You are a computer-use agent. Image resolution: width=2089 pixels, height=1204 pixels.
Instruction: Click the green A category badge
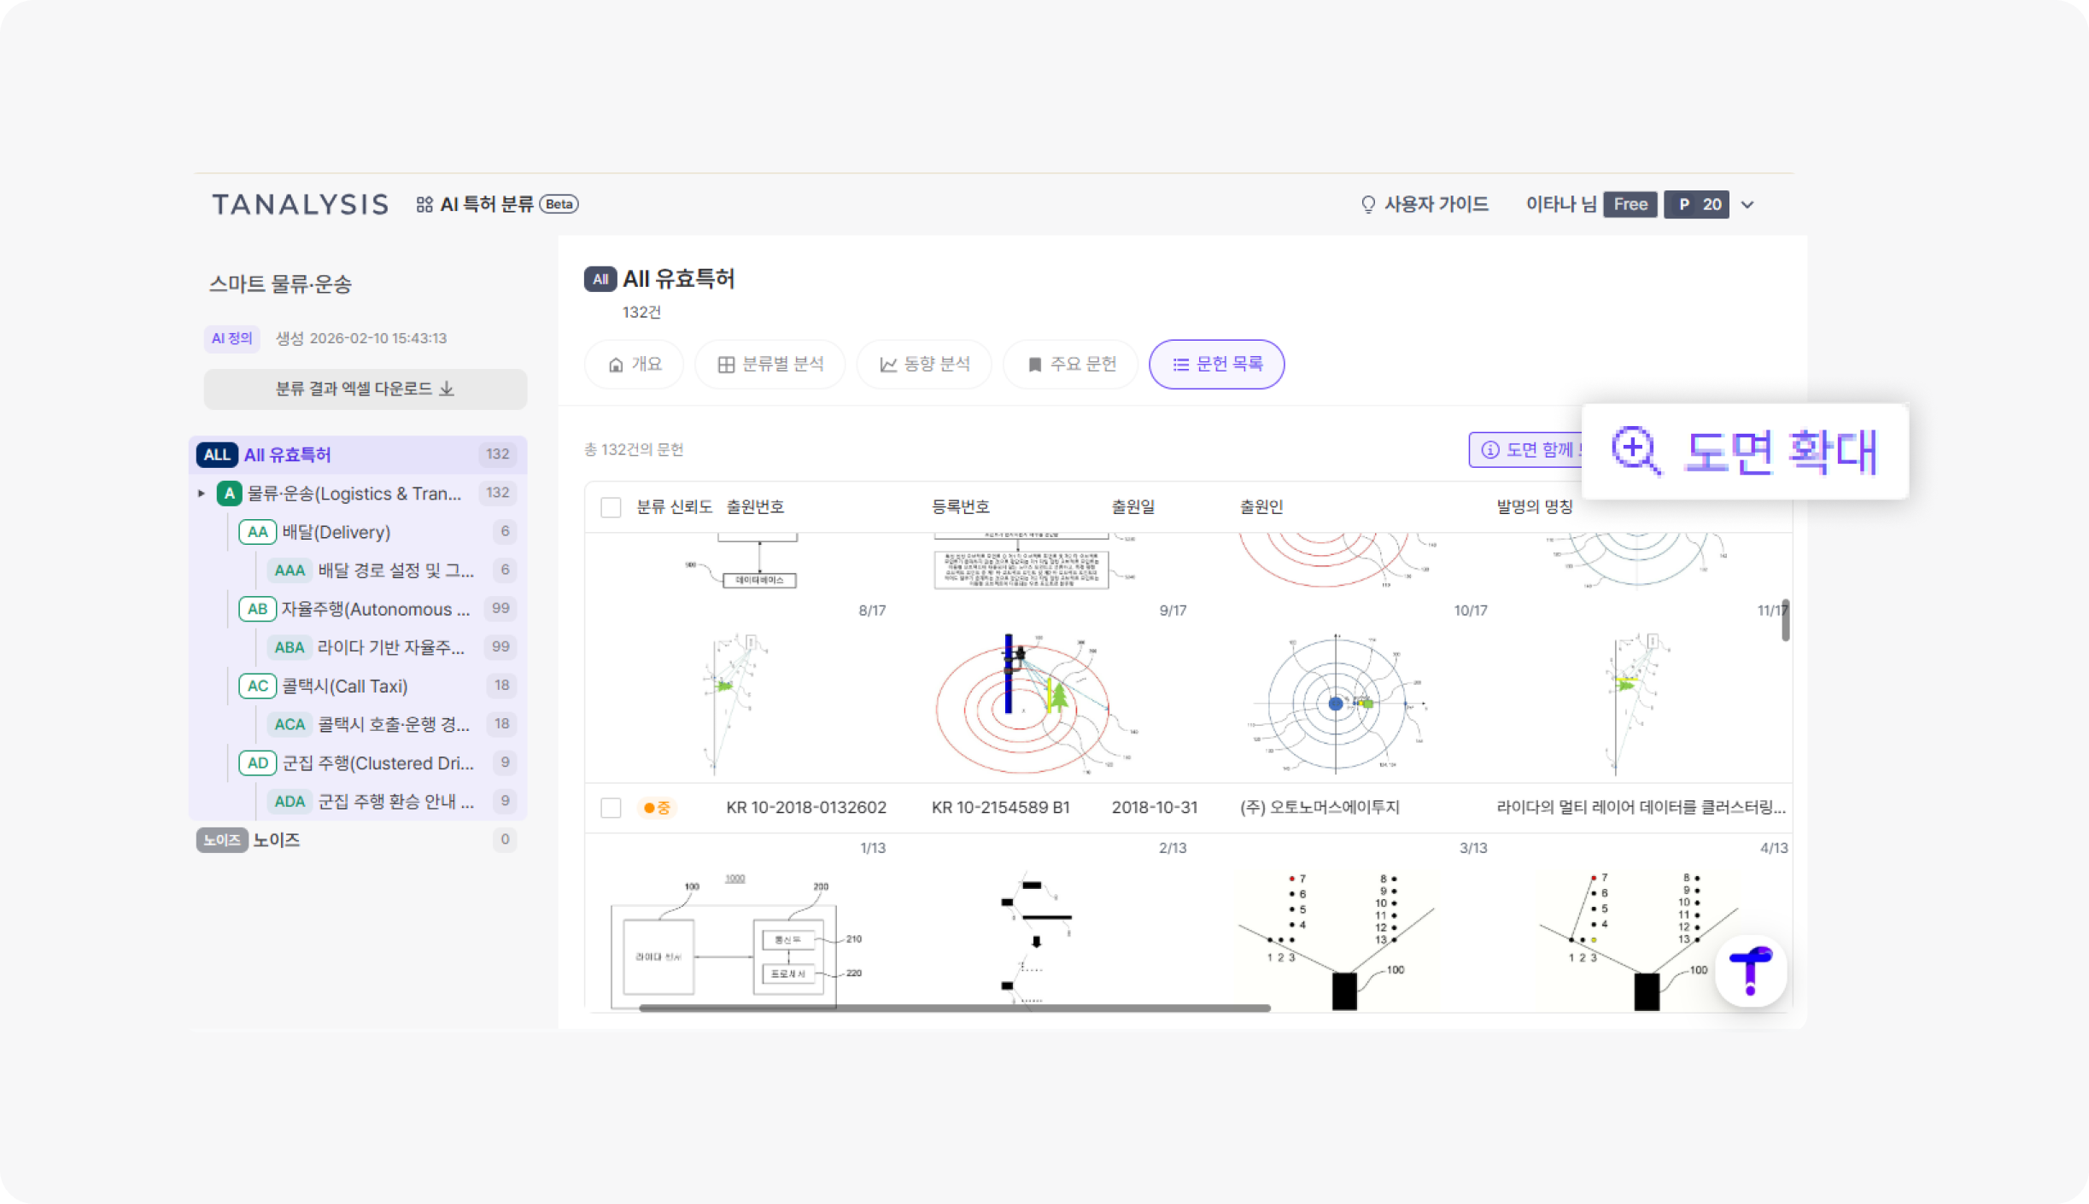tap(229, 494)
